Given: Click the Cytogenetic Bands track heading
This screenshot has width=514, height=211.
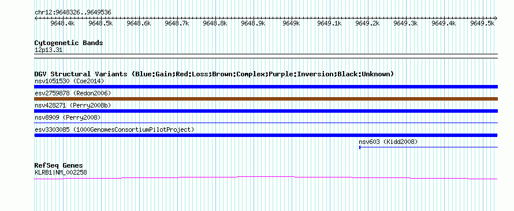Looking at the screenshot, I should point(69,43).
